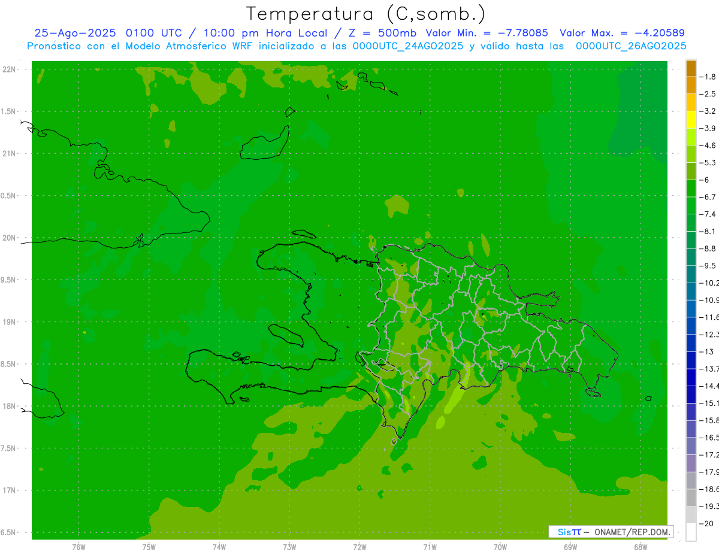Click the '-3.2' color scale value
Image resolution: width=719 pixels, height=555 pixels.
point(708,111)
